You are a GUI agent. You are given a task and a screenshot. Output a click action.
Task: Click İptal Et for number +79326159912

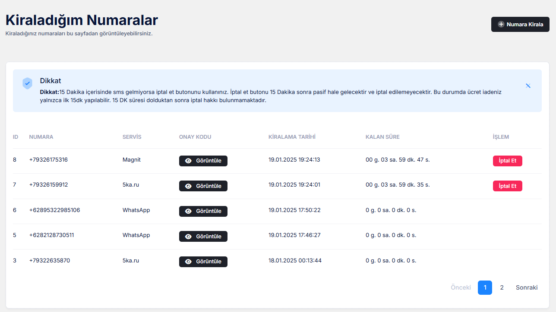pyautogui.click(x=507, y=186)
